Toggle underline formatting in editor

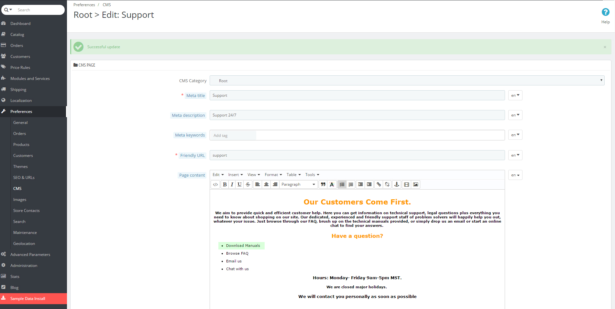click(x=239, y=184)
